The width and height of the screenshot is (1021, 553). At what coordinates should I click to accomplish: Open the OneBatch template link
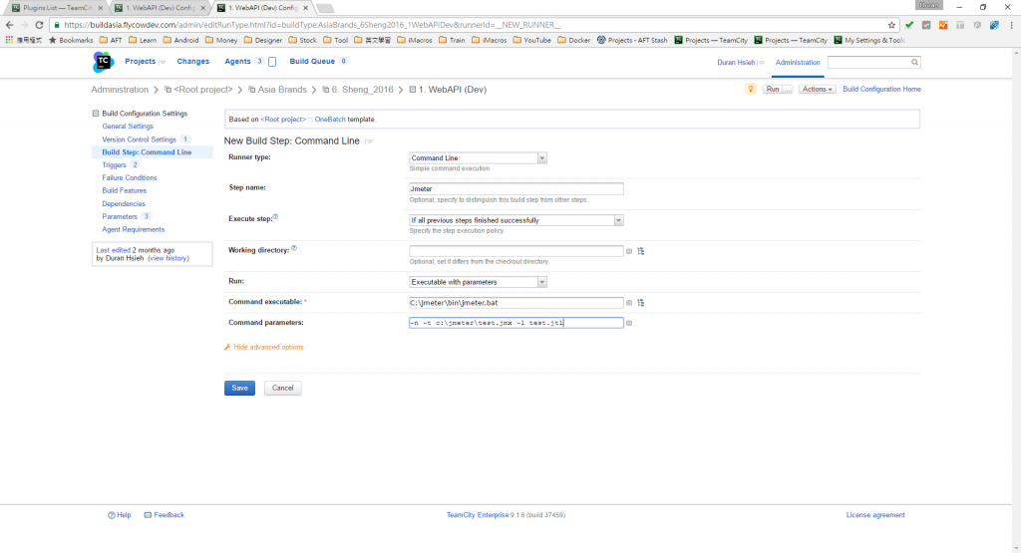click(330, 120)
